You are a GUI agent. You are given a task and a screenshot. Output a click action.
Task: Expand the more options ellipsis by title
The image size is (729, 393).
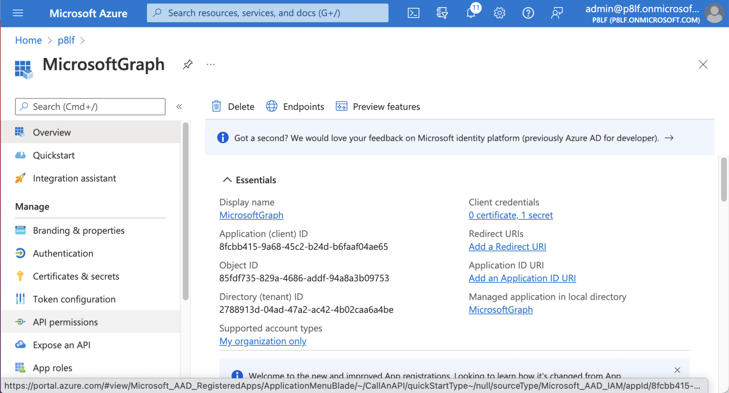click(210, 64)
